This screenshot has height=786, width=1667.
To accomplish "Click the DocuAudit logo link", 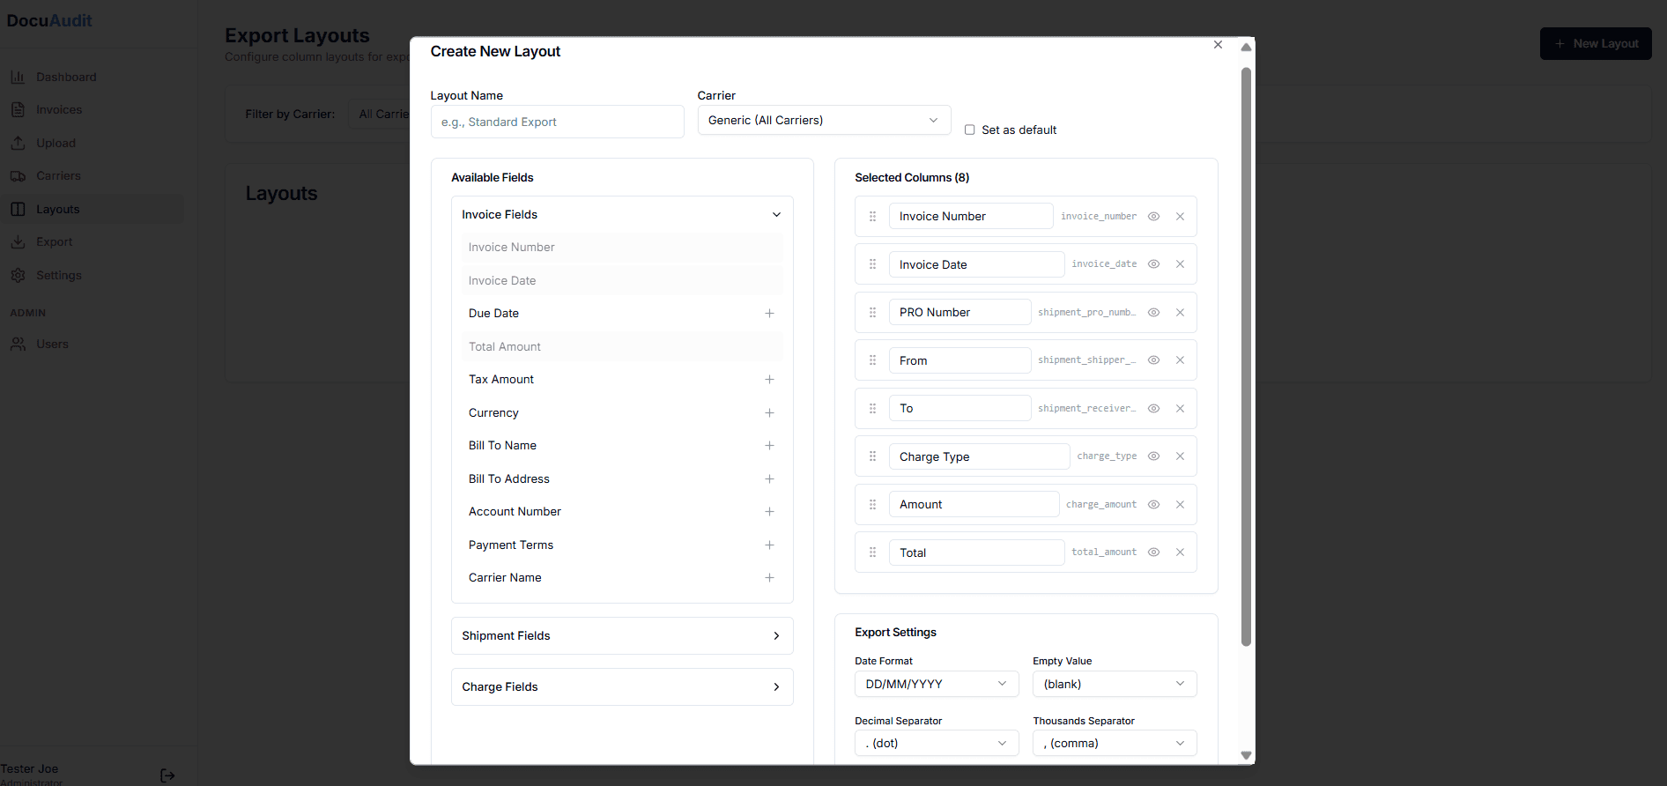I will (49, 21).
